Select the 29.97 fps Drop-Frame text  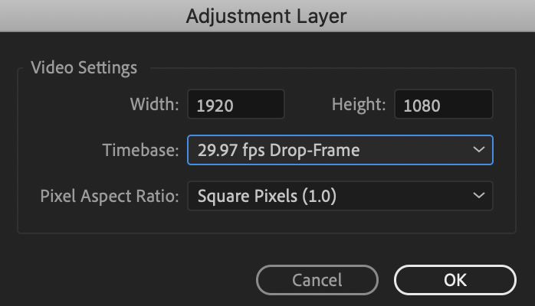tap(278, 151)
